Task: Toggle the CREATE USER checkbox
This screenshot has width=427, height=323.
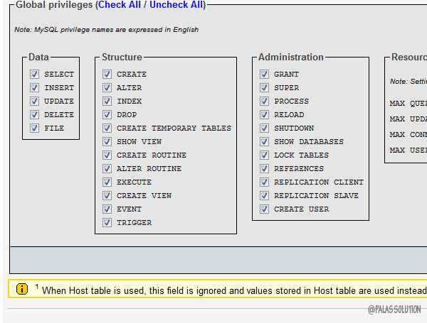Action: pos(264,209)
